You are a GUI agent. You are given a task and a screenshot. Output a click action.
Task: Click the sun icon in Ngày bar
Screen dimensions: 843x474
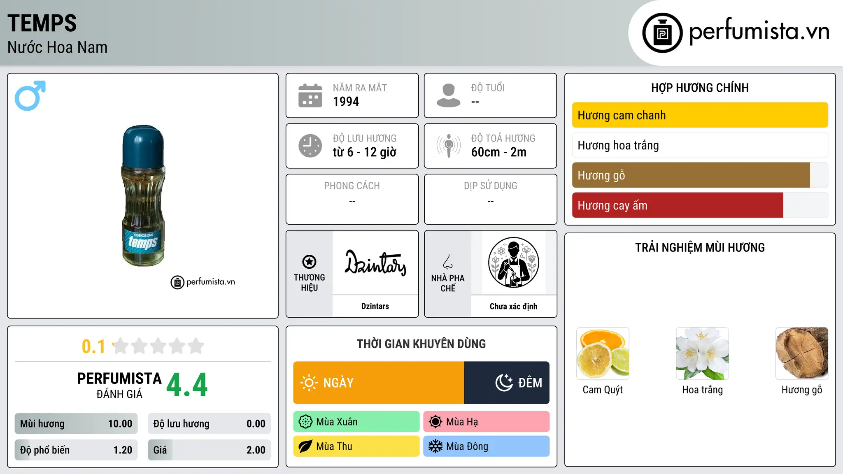309,383
